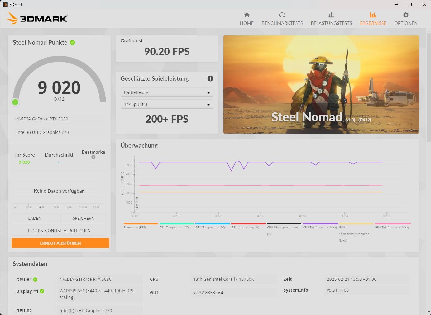Toggle CPU-Dienstprogramm black legend item
Screen dimensions: 431x315
[x=284, y=229]
